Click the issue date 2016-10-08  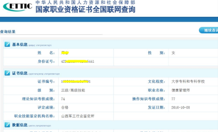tap(181, 107)
